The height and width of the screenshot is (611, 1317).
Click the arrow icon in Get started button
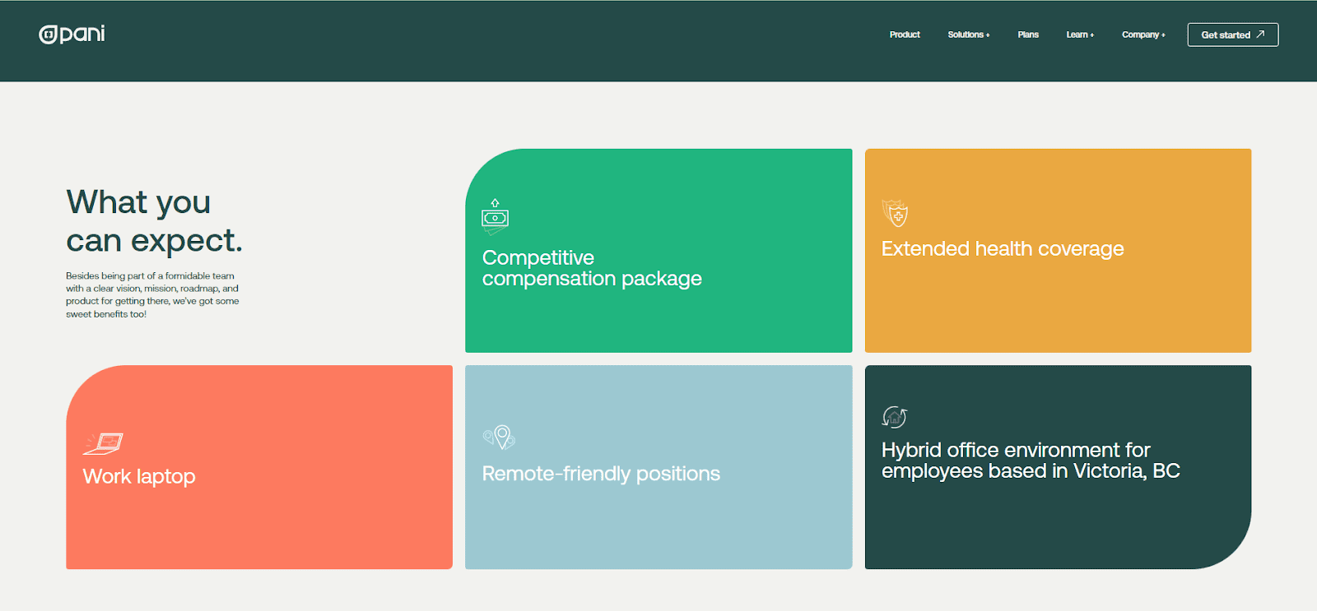click(1260, 35)
